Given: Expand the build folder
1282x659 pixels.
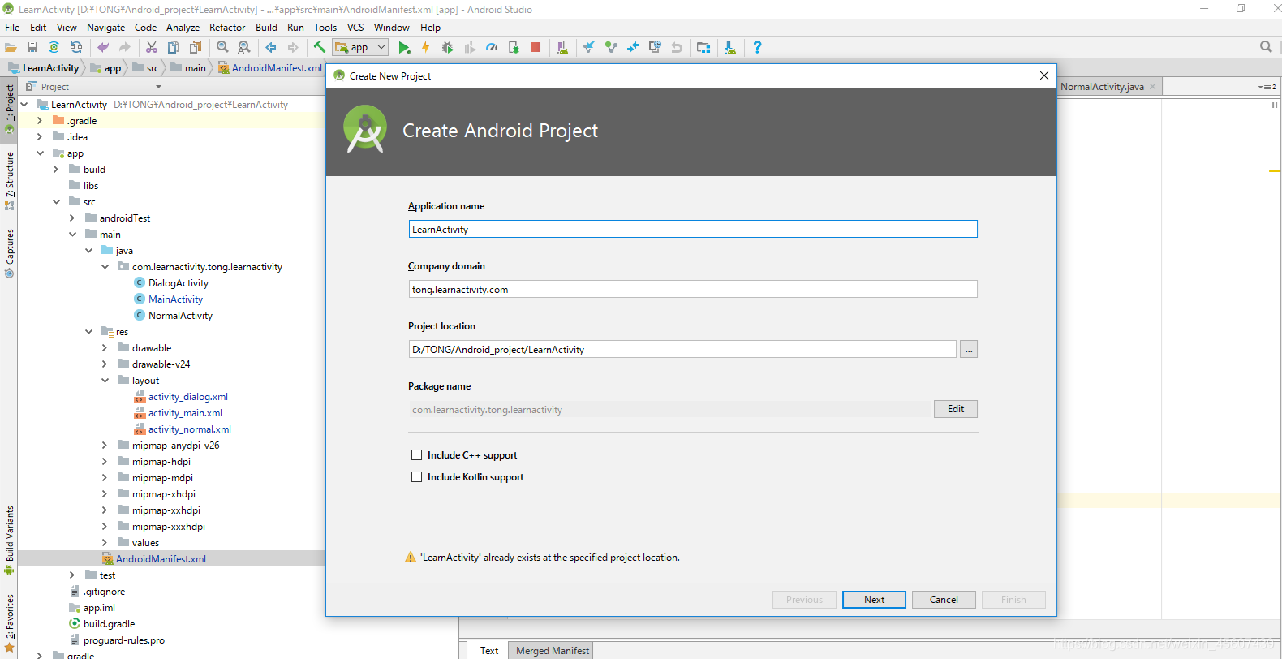Looking at the screenshot, I should [56, 170].
